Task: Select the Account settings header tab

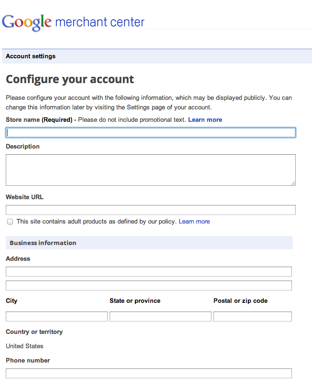Action: pos(31,56)
